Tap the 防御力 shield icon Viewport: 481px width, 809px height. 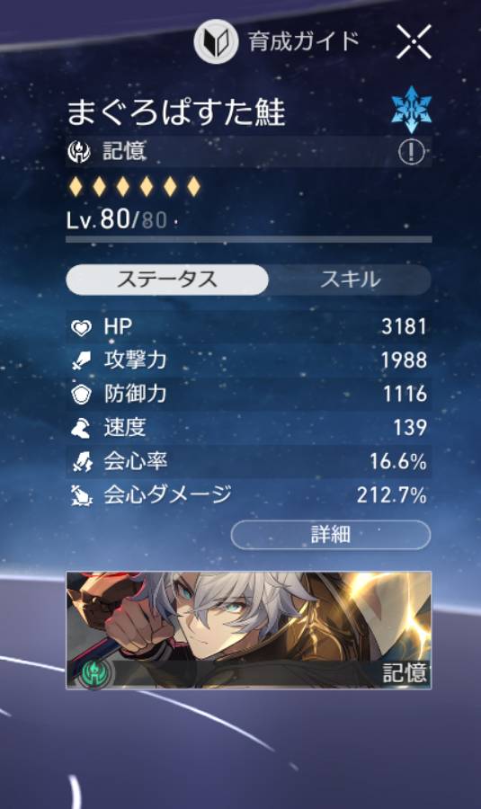click(x=81, y=395)
